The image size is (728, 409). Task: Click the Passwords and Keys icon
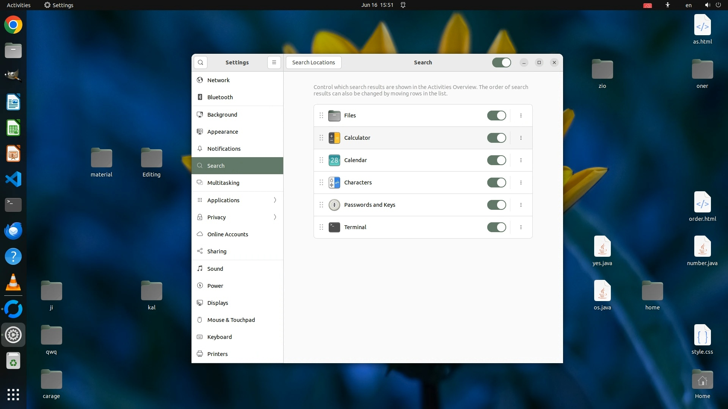coord(334,205)
